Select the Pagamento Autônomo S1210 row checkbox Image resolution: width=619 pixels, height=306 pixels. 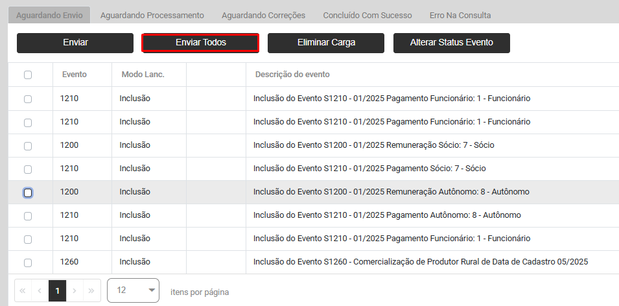tap(28, 216)
